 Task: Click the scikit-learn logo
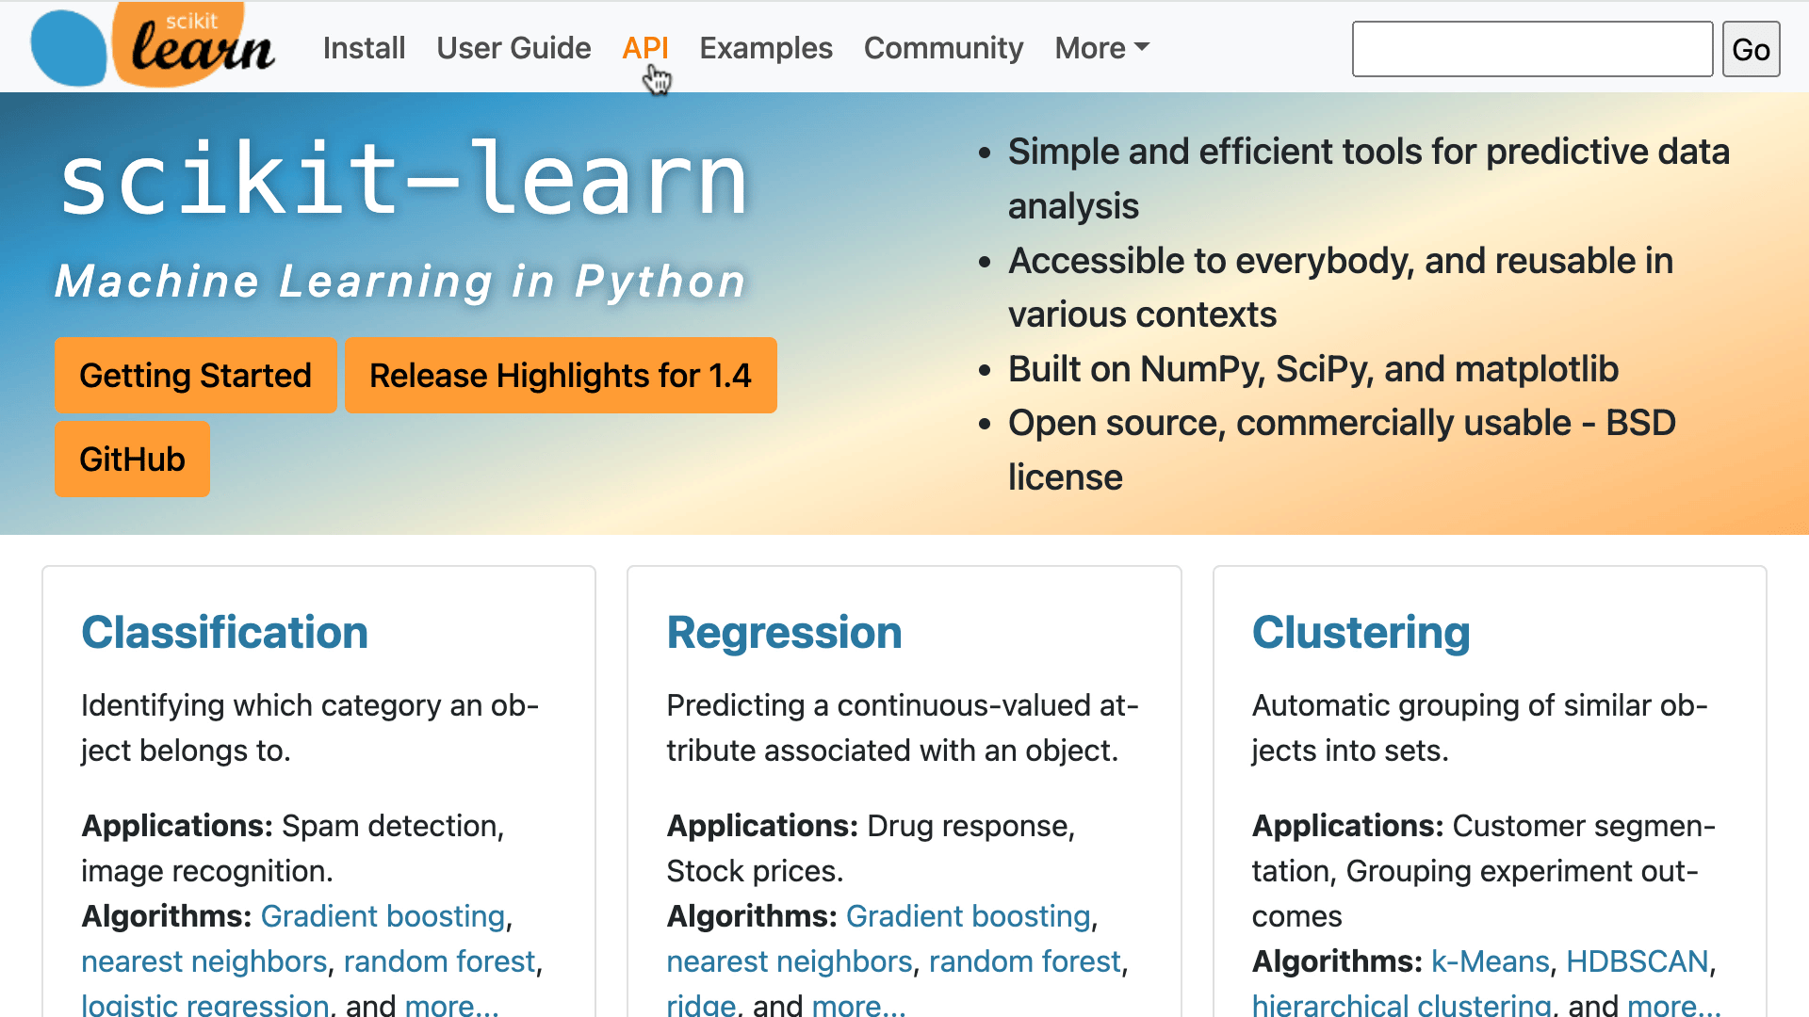pos(151,45)
